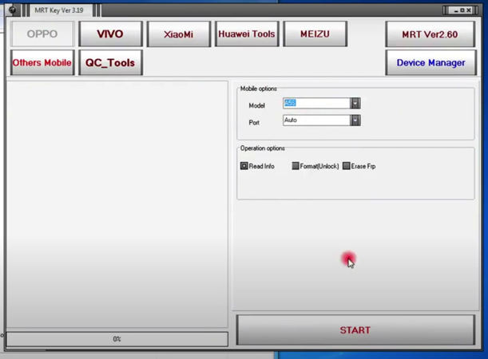
Task: Switch to the OPPO tab
Action: (42, 34)
